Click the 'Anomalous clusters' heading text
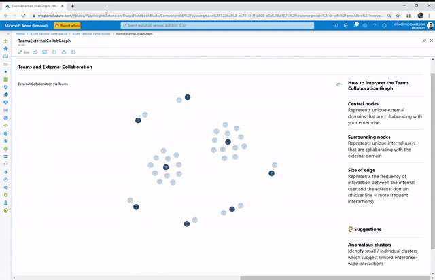 coord(370,245)
